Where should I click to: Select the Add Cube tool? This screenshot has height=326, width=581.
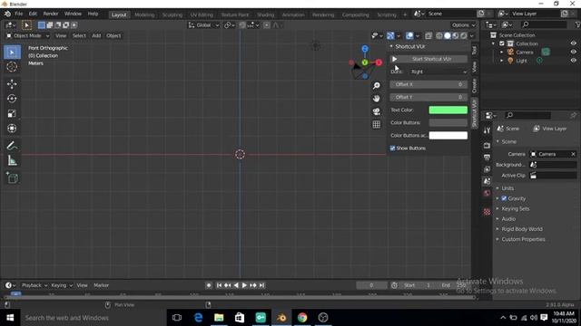[12, 177]
